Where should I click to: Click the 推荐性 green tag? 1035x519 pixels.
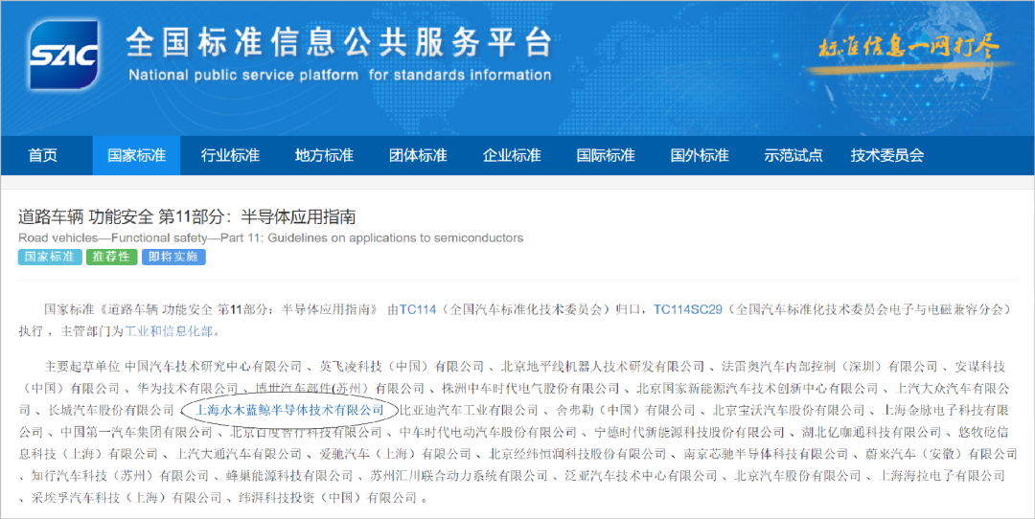click(111, 257)
